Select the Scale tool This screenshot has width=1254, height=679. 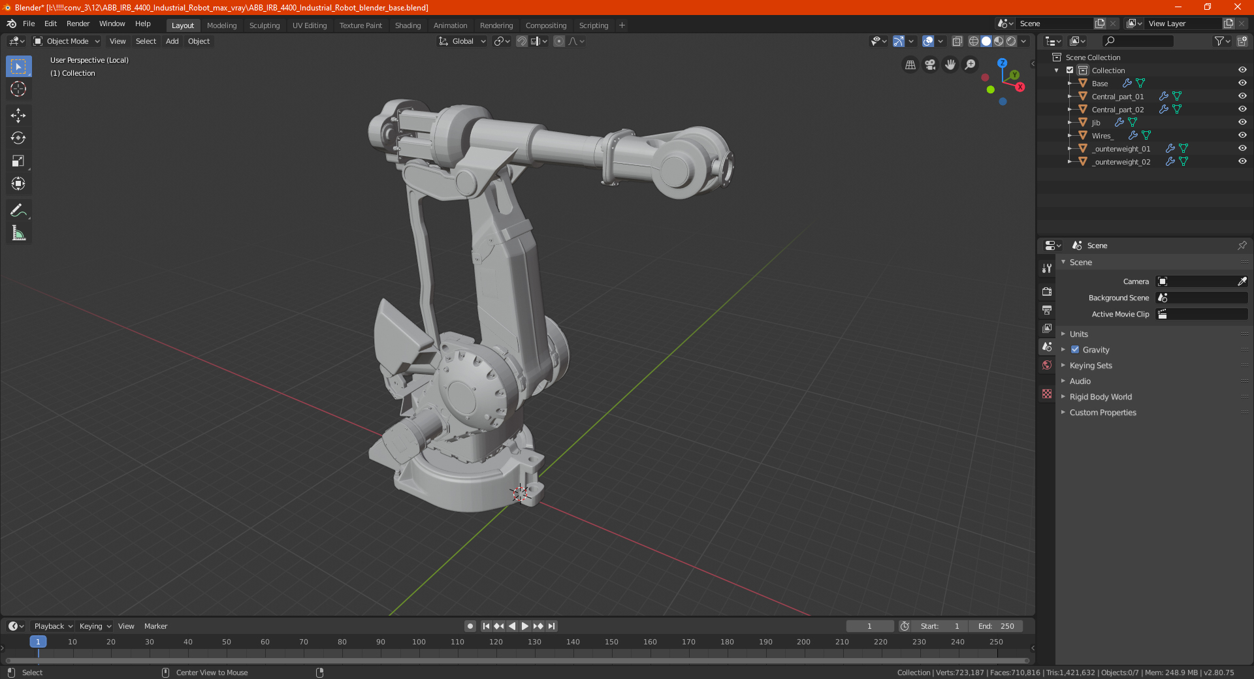tap(18, 161)
